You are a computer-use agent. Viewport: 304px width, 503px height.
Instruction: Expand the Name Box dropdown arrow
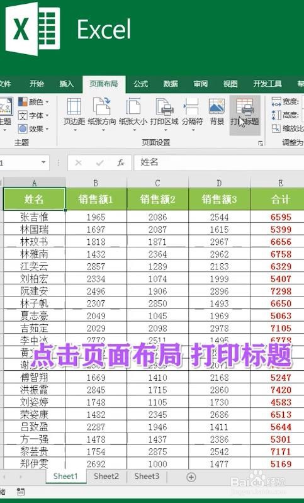(x=43, y=162)
